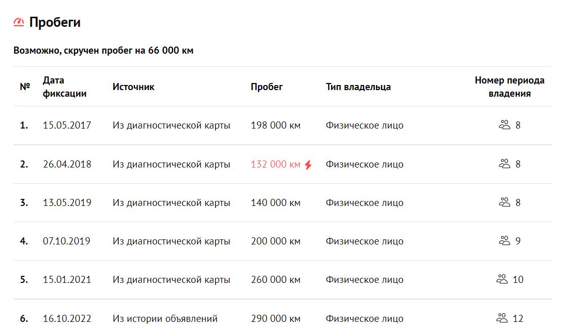
Task: Click the owners icon for the 26.04.2018 record
Action: [x=504, y=163]
